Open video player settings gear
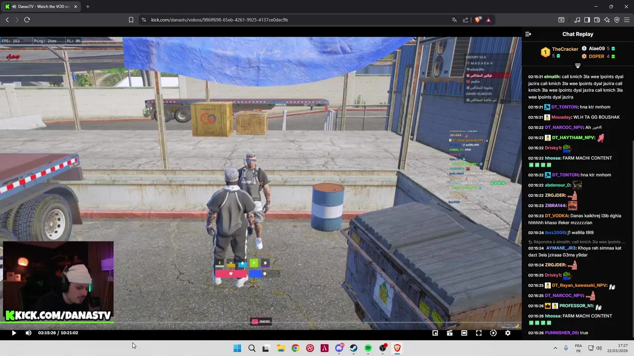 (x=508, y=333)
